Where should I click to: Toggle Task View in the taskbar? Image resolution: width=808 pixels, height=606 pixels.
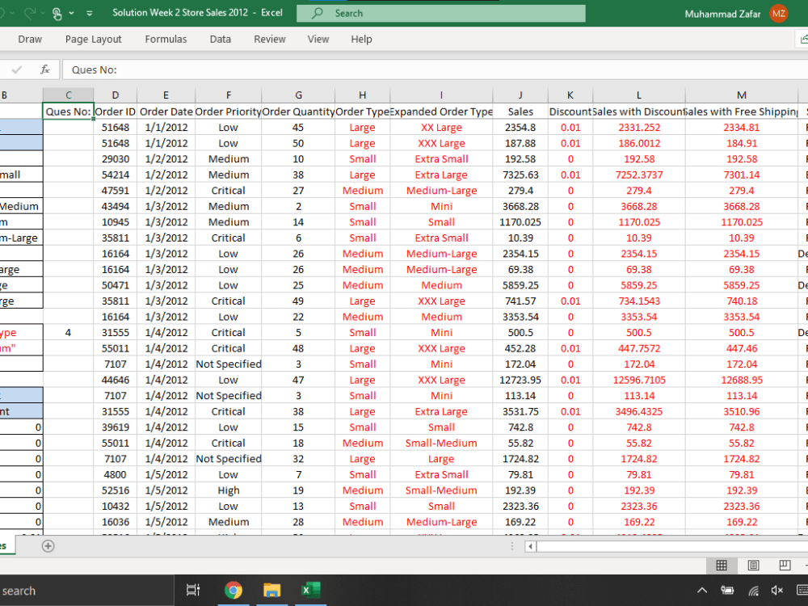pyautogui.click(x=193, y=590)
